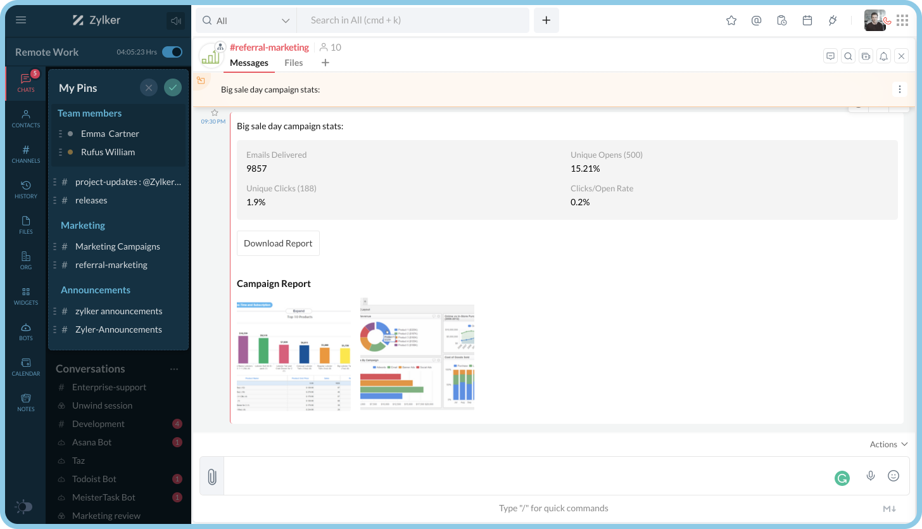The height and width of the screenshot is (529, 922).
Task: Open channel notification bell settings
Action: (884, 56)
